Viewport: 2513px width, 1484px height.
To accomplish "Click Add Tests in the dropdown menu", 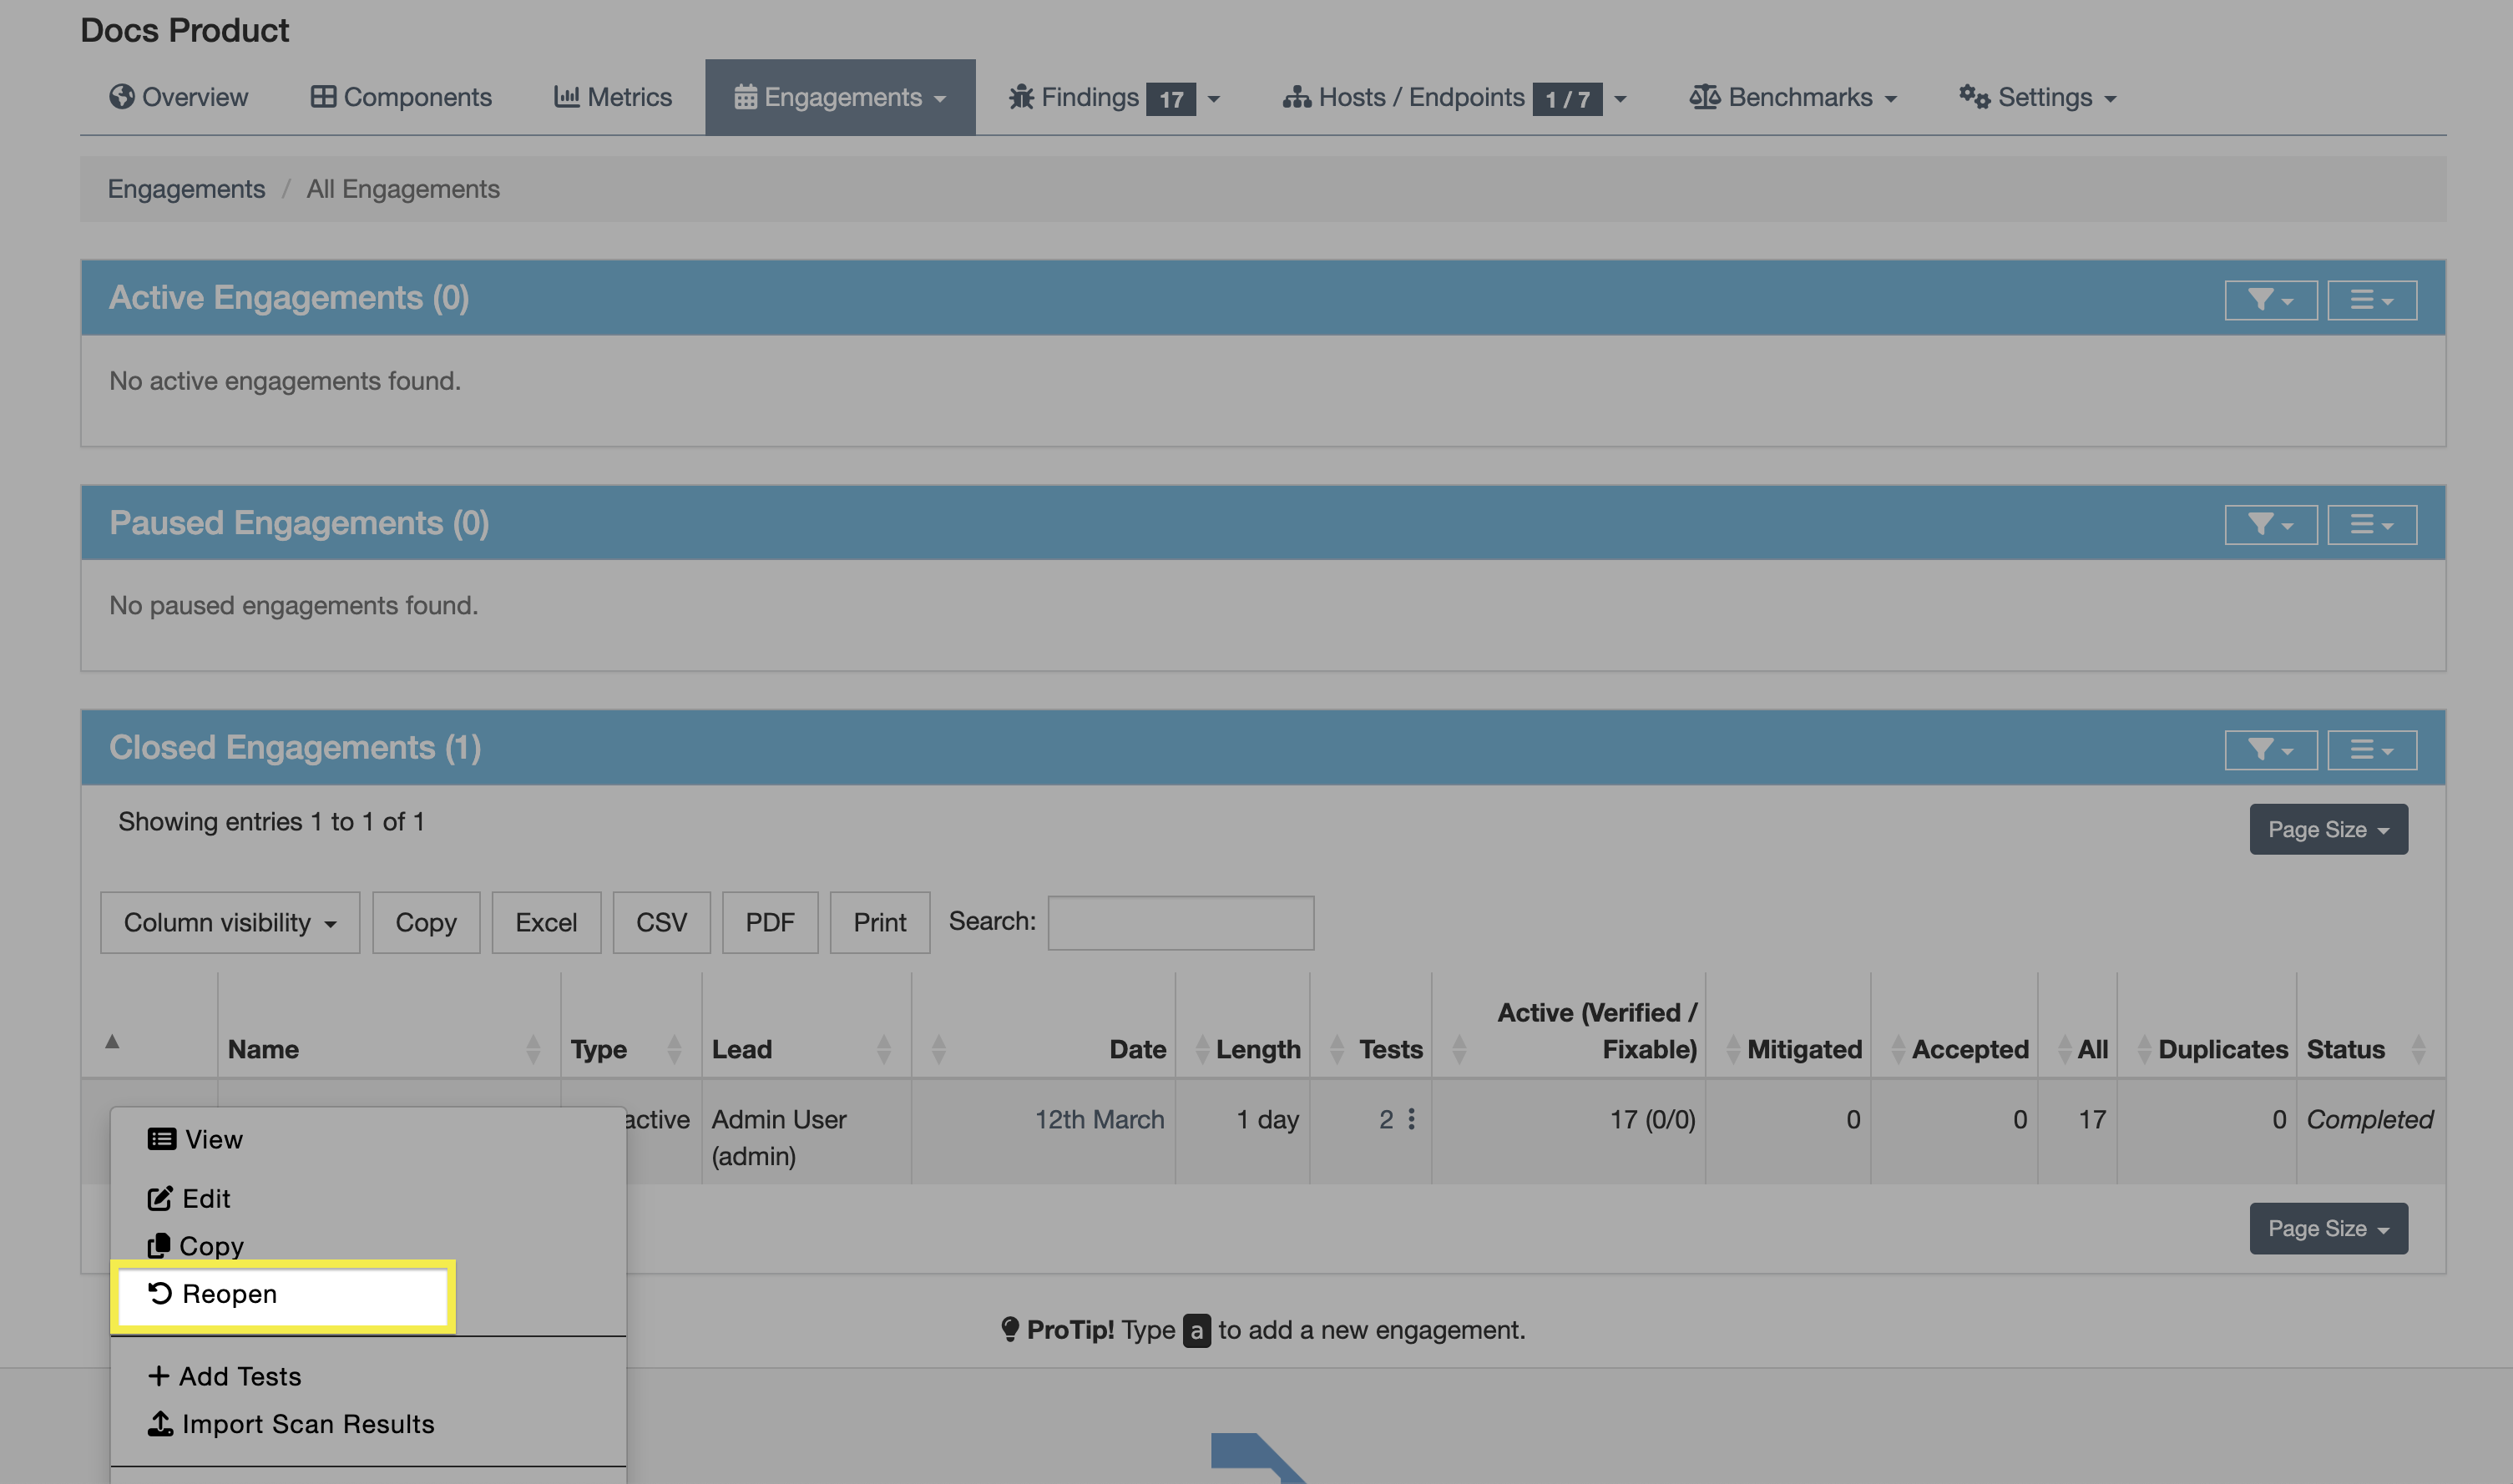I will [x=239, y=1376].
